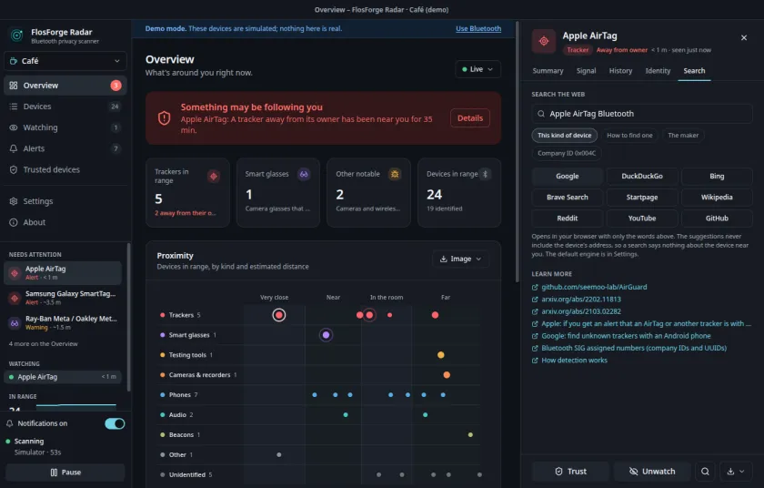Open the Watching page in sidebar
Viewport: 764px width, 488px height.
[x=65, y=127]
